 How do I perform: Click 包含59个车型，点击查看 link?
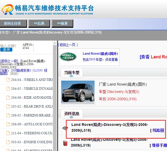100,59
